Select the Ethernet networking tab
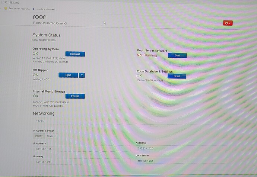 pyautogui.click(x=41, y=121)
